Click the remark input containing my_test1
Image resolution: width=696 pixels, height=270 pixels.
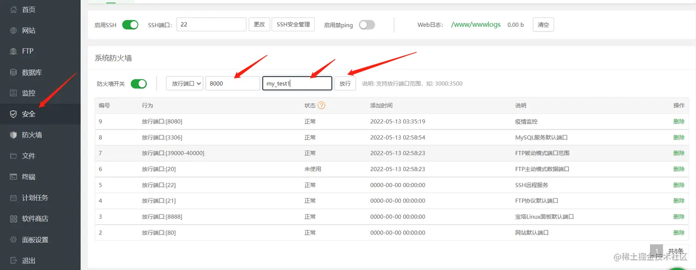(297, 83)
